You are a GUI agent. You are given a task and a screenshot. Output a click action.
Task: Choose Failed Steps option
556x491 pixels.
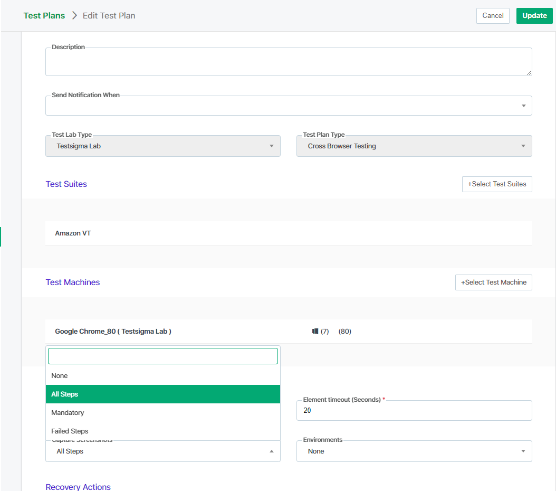163,431
